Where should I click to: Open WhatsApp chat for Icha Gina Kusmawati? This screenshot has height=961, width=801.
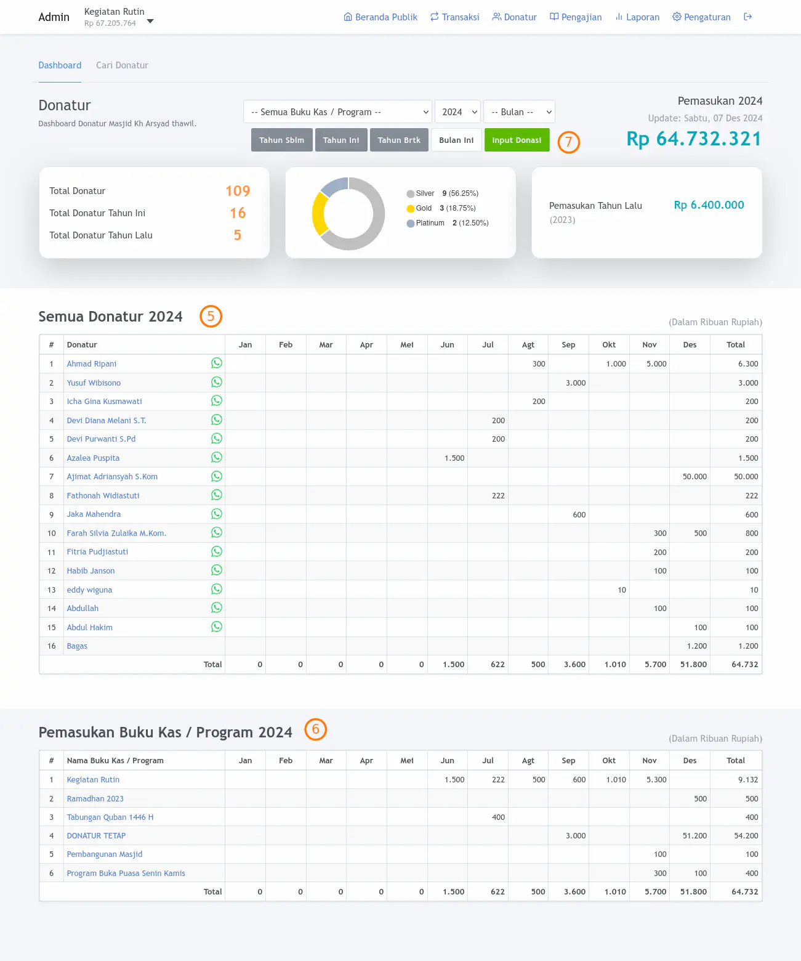click(217, 400)
